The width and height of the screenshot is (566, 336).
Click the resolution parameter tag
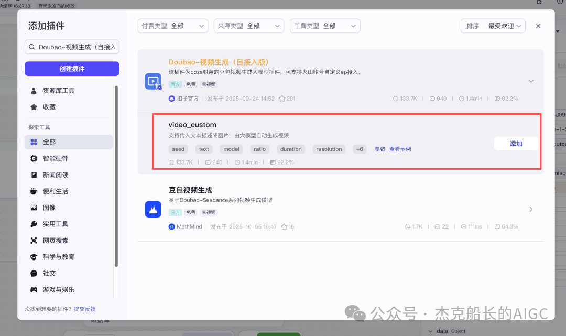329,149
